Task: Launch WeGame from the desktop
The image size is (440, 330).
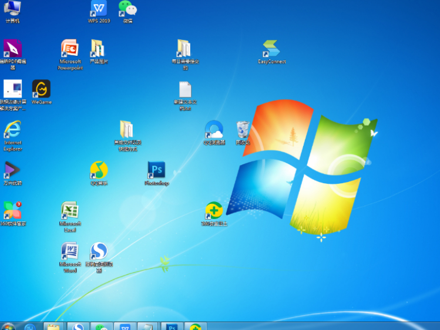Action: tap(42, 92)
